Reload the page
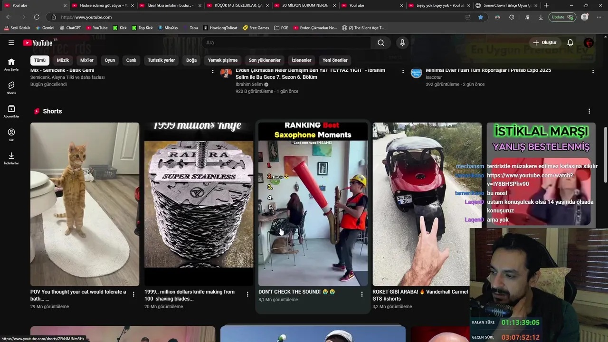 pos(37,17)
